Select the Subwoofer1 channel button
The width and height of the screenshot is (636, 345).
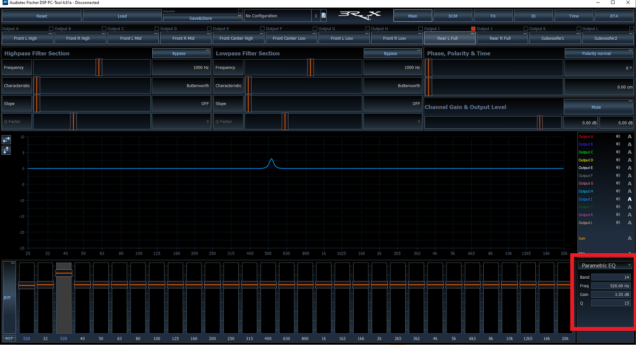click(555, 38)
